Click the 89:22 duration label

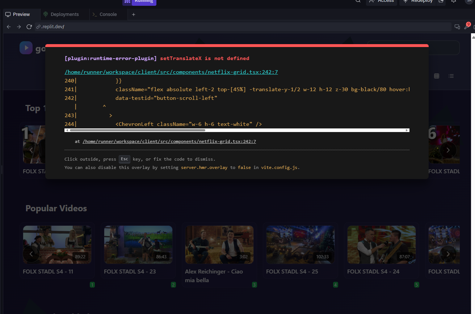point(80,257)
